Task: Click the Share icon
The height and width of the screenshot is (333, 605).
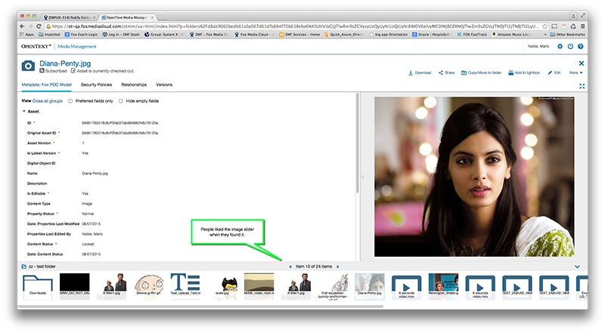Action: tap(440, 72)
